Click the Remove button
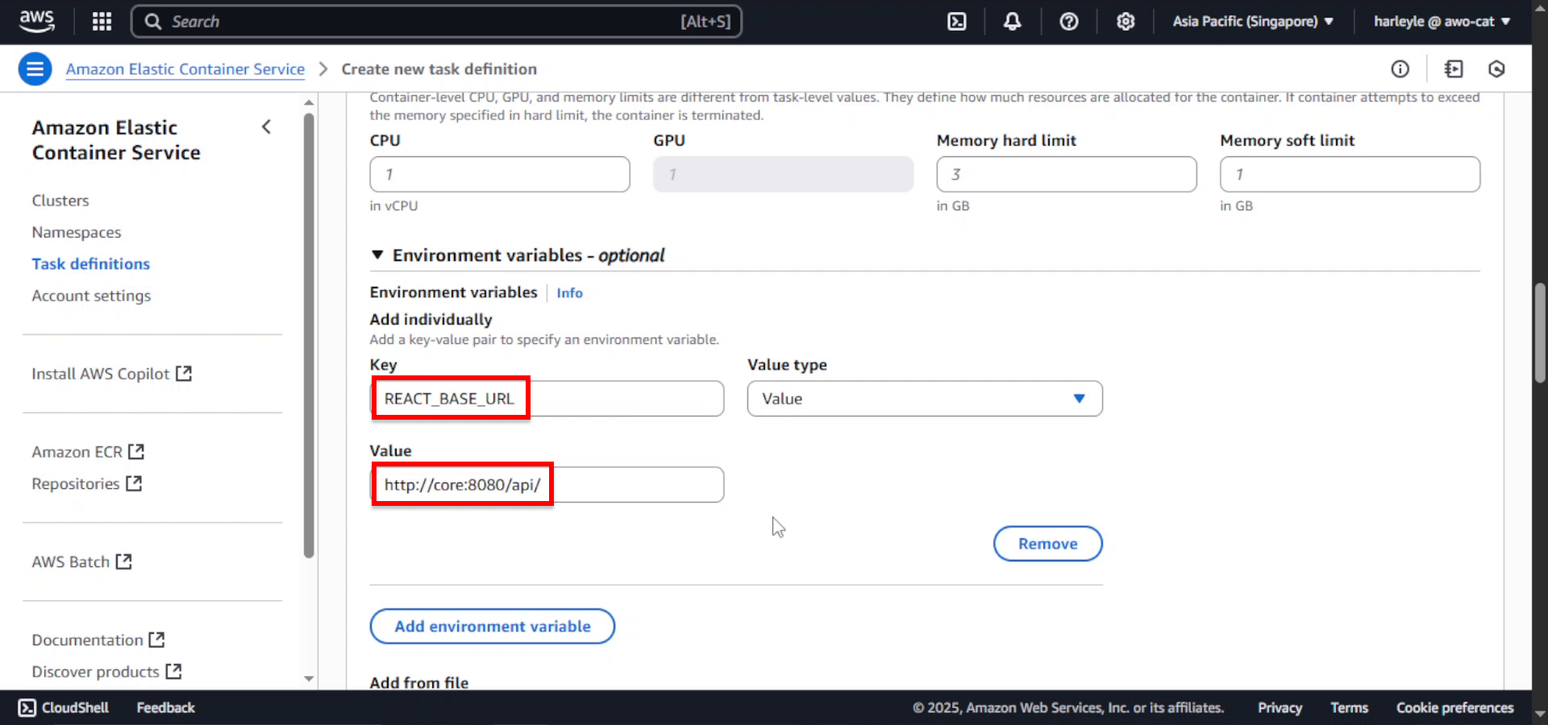The width and height of the screenshot is (1548, 725). (1047, 544)
